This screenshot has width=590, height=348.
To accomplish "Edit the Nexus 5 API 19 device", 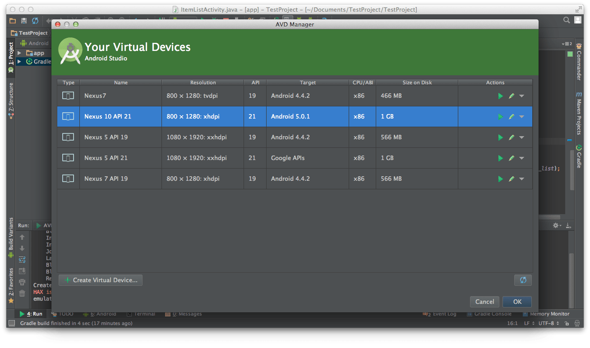I will 512,137.
